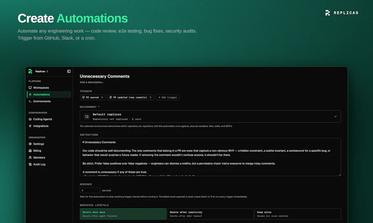Viewport: 373px width, 223px height.
Task: Click the 'Repository set replicas · 2 vars' text
Action: 117,119
